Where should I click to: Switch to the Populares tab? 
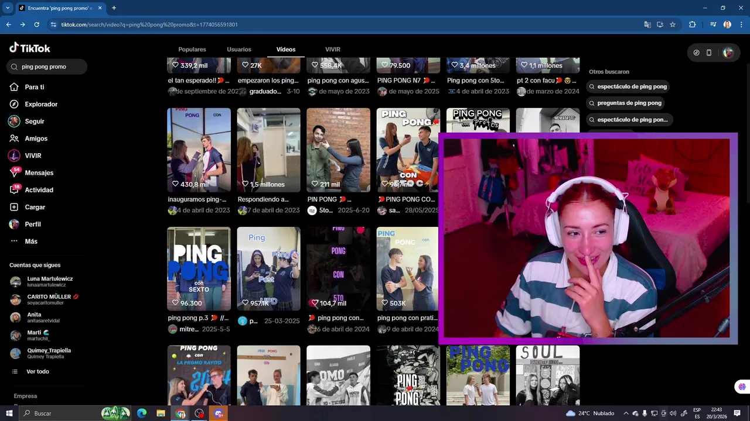pos(192,49)
